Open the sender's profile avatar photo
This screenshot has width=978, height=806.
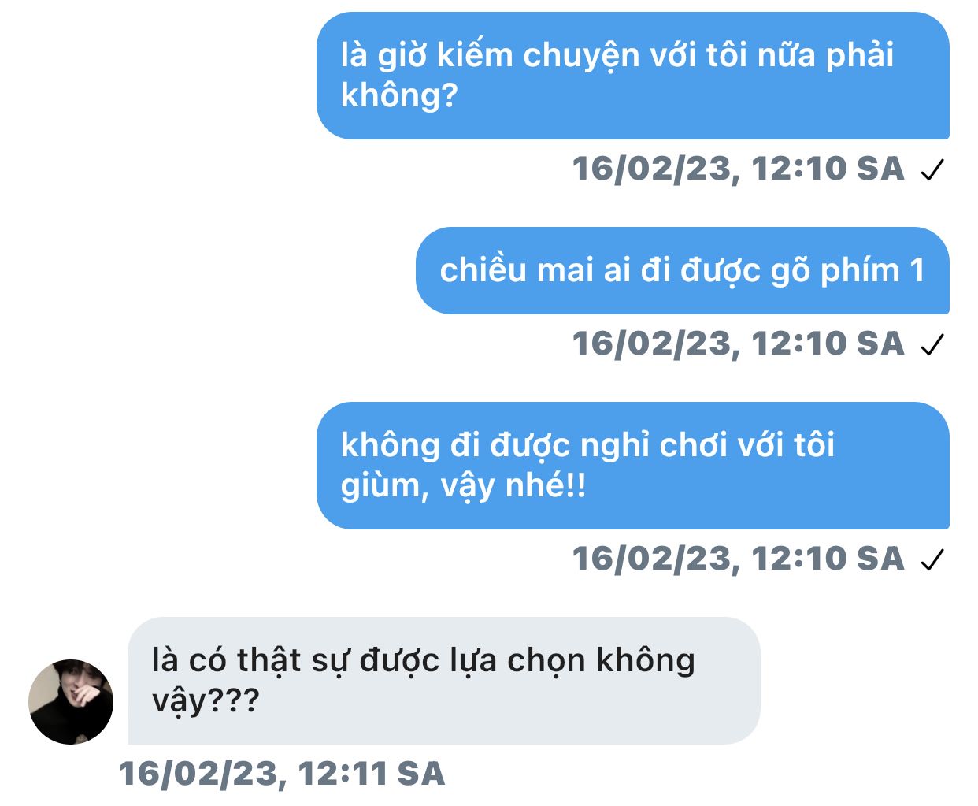tap(71, 702)
